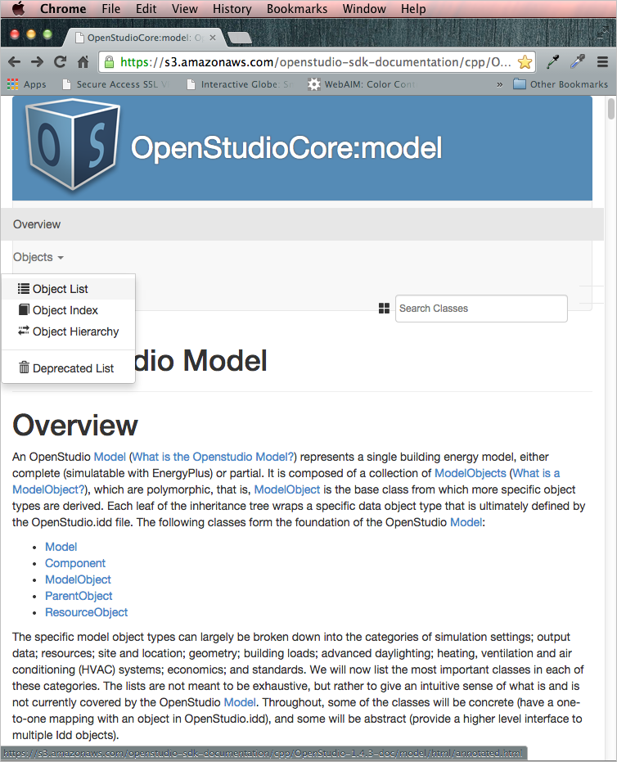
Task: Choose Object Hierarchy in the menu
Action: (75, 331)
